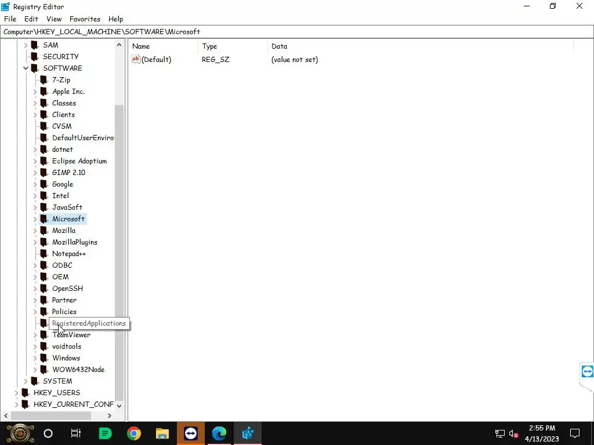This screenshot has height=445, width=594.
Task: Click the GIMP 2.10 folder icon
Action: click(x=44, y=173)
